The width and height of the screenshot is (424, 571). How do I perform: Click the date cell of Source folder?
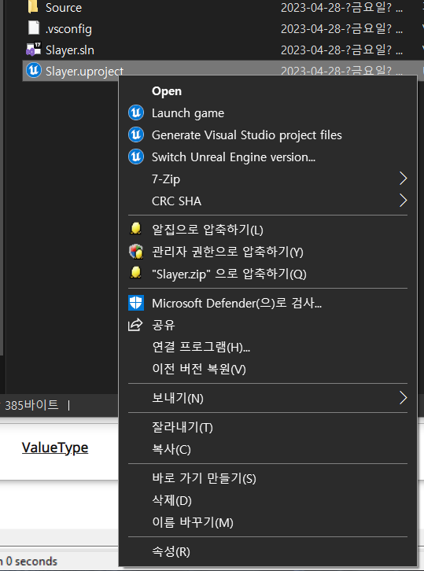(341, 7)
